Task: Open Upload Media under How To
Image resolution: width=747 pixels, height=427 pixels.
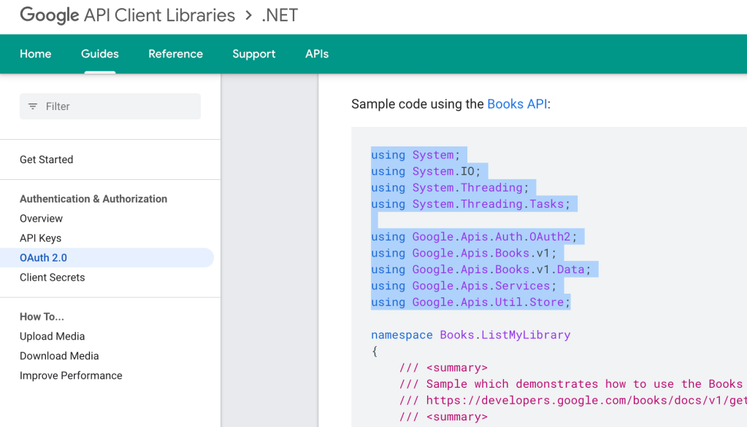Action: [52, 337]
